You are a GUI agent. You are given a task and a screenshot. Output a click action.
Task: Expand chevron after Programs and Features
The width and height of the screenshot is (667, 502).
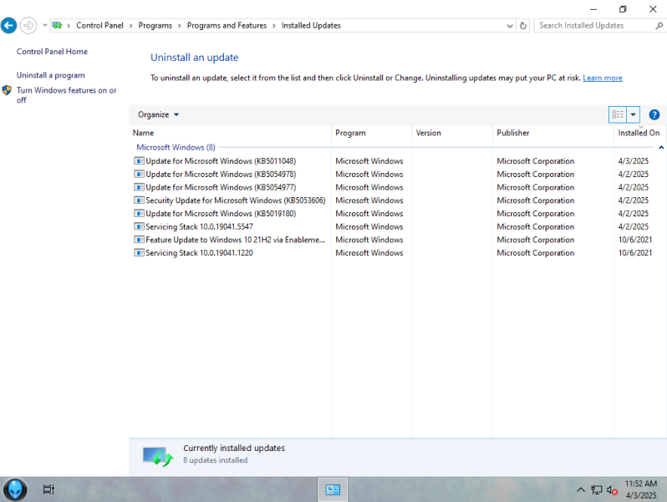click(x=274, y=26)
